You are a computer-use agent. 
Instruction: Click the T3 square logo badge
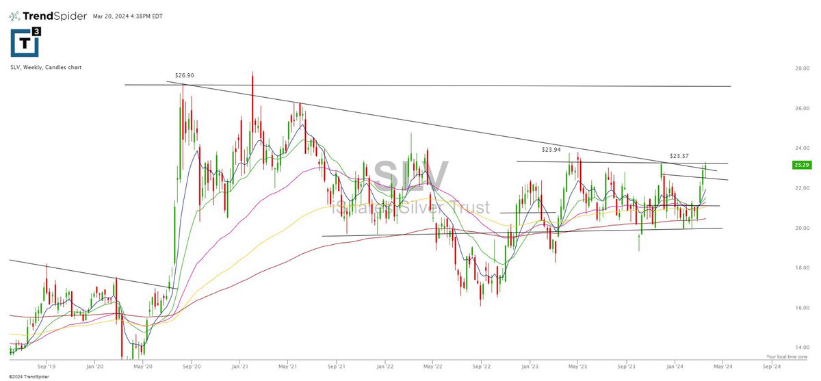click(x=25, y=42)
